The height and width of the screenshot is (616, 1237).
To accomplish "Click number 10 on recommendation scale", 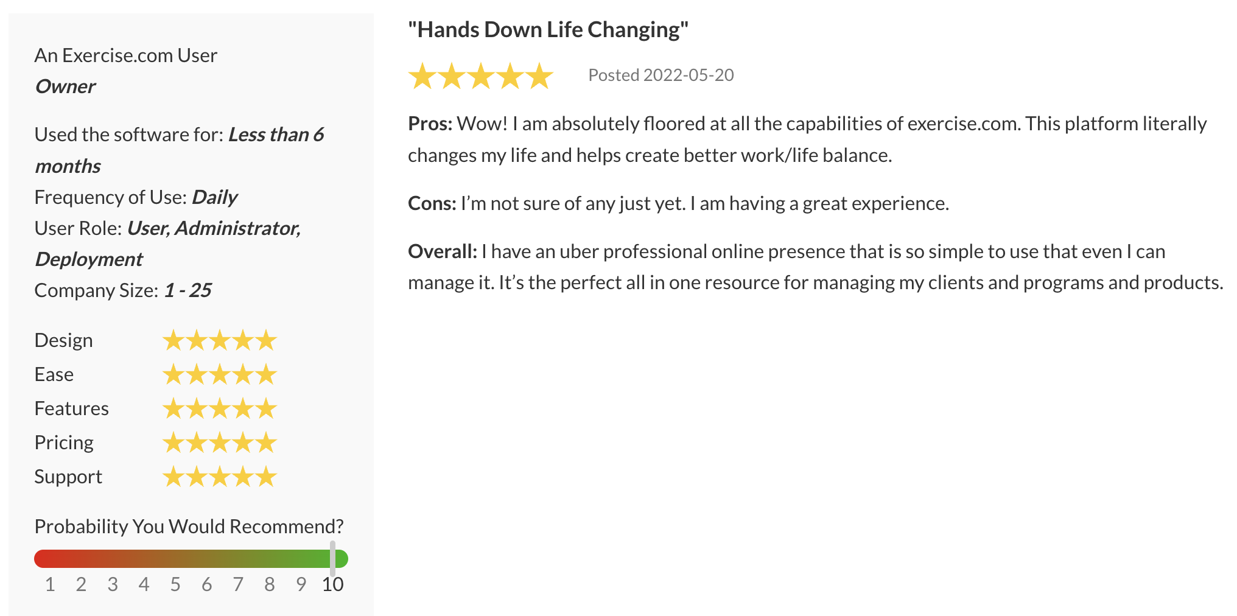I will click(x=332, y=584).
